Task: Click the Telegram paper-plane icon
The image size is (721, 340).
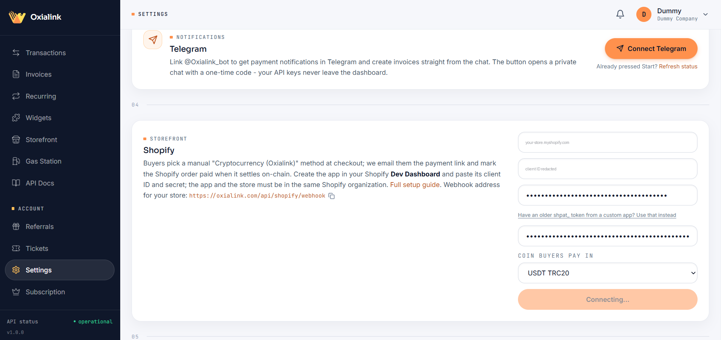Action: coord(153,40)
